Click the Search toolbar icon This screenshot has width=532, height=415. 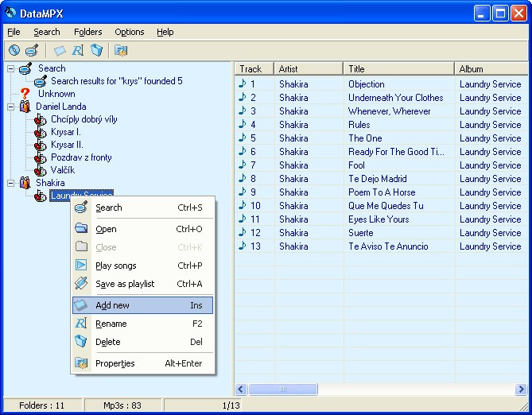pyautogui.click(x=32, y=51)
